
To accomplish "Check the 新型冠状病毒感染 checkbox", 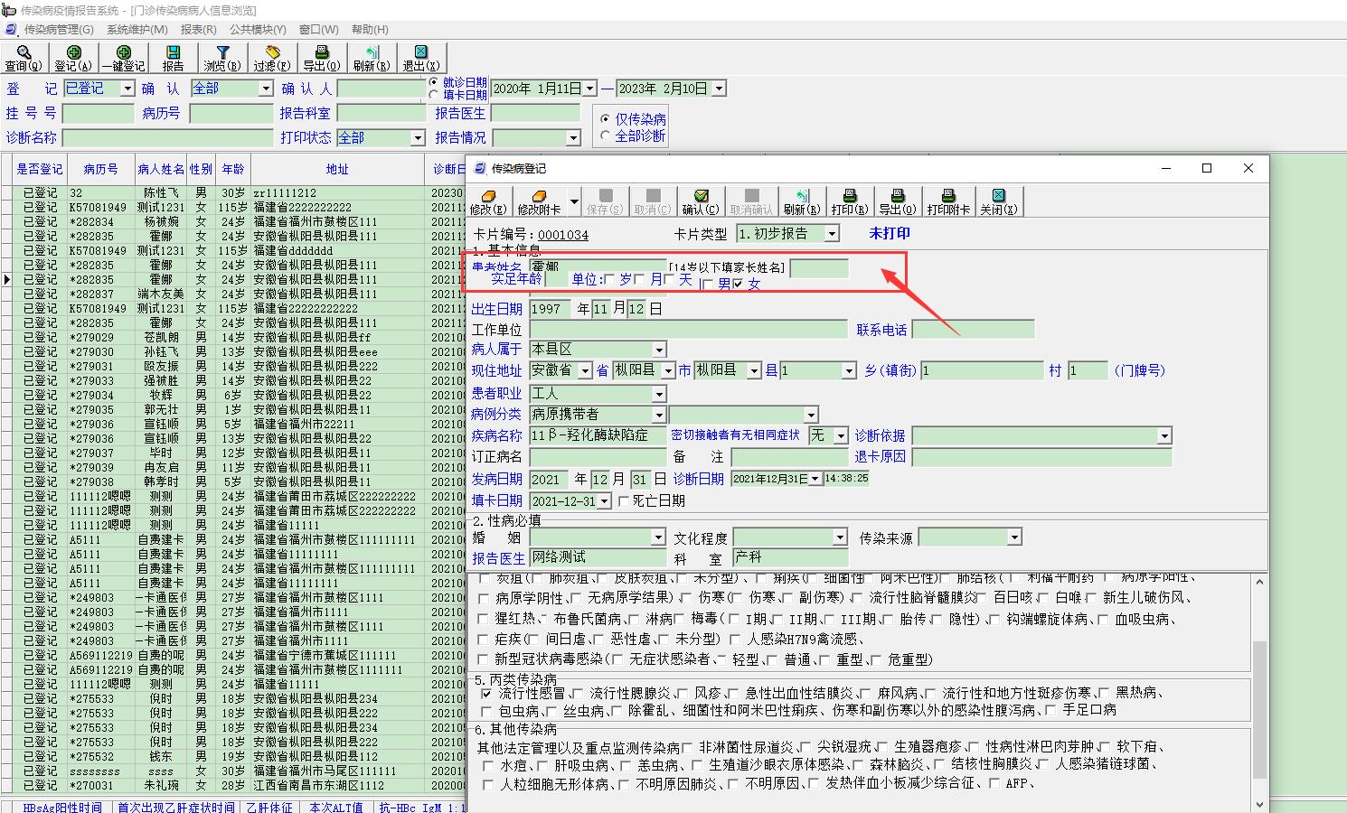I will pyautogui.click(x=484, y=659).
